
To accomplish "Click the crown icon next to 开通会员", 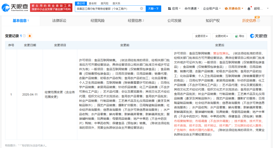I will [226, 8].
